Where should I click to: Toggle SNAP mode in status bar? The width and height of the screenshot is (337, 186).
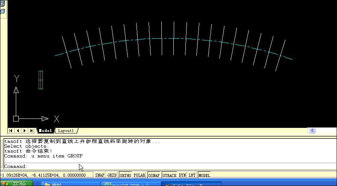(x=100, y=175)
